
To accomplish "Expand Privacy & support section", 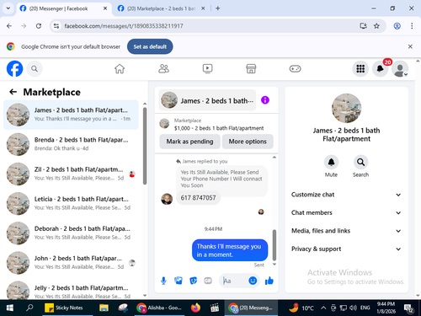I will [346, 249].
